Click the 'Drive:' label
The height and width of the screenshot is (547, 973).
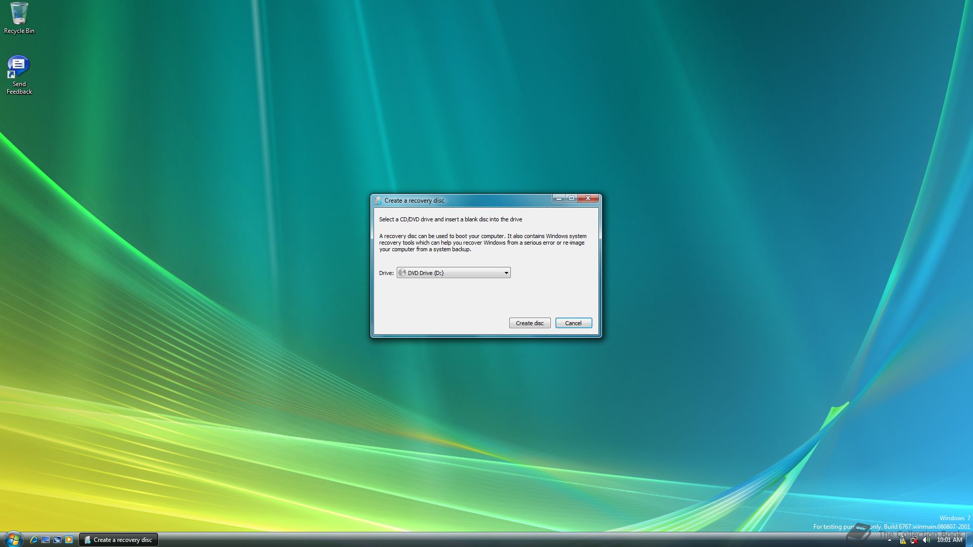click(x=386, y=273)
